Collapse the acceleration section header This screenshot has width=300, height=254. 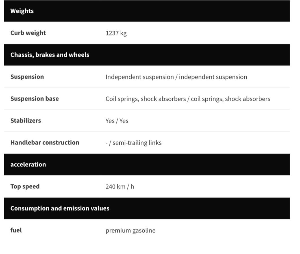coord(147,165)
